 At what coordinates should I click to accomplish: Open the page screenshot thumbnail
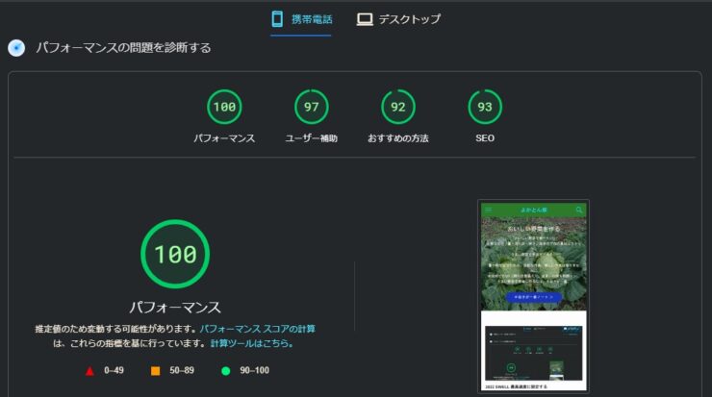pyautogui.click(x=533, y=294)
